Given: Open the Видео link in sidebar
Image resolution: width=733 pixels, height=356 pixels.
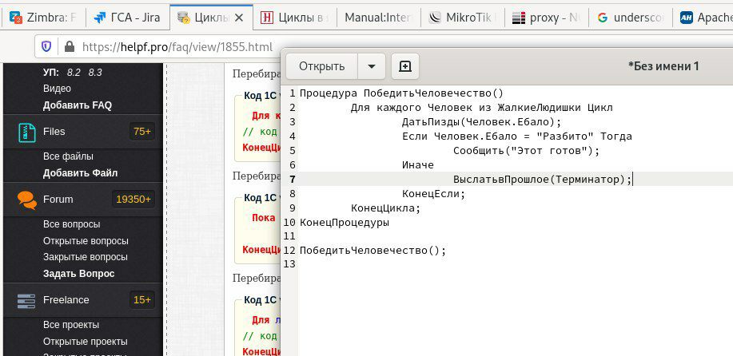Looking at the screenshot, I should [x=57, y=89].
